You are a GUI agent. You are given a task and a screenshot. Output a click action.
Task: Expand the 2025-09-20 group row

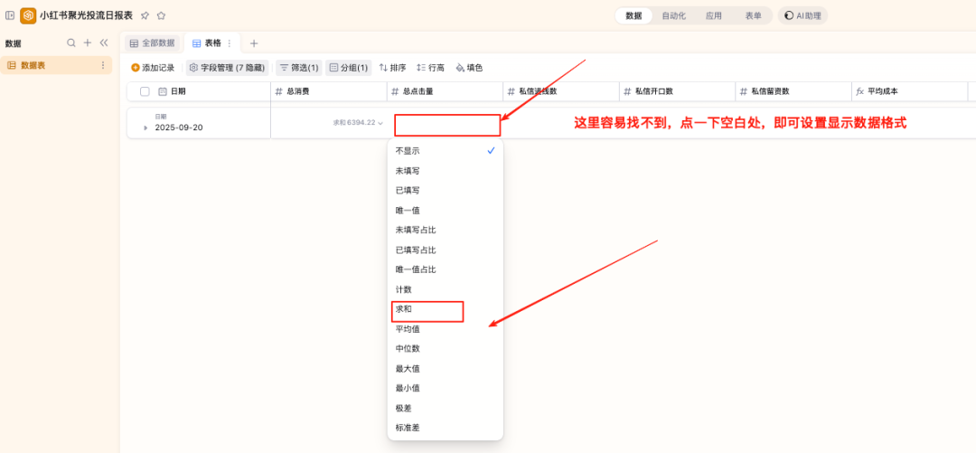coord(146,127)
